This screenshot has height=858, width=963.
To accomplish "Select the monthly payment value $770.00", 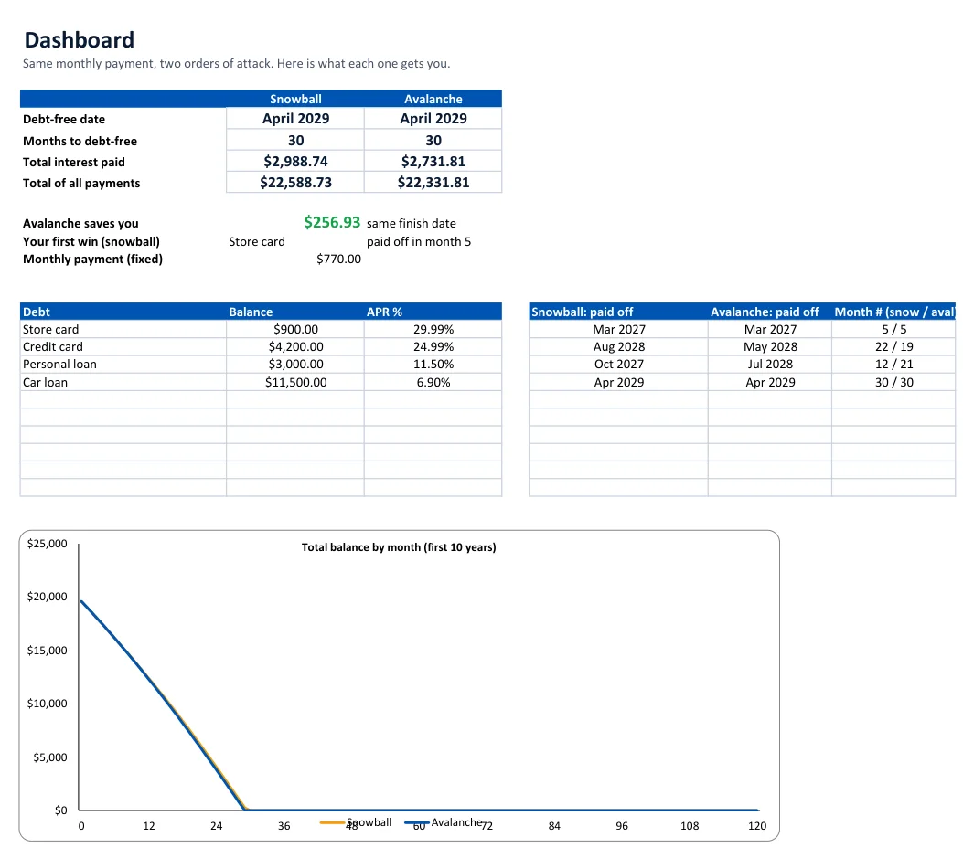I will [338, 259].
